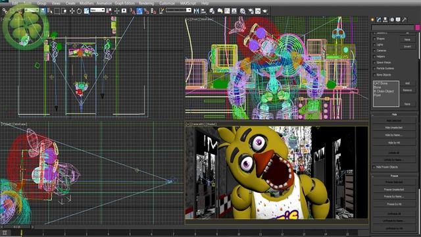Open the selection filter dropdown
This screenshot has width=421, height=237.
32,11
